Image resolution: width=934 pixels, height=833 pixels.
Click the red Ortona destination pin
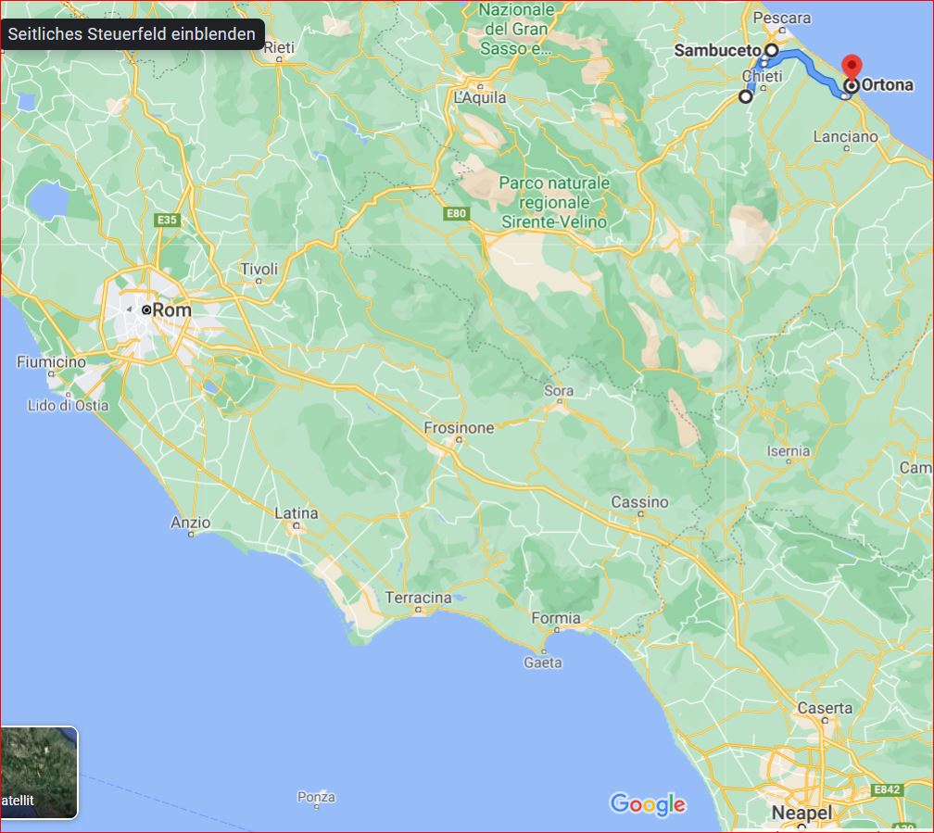[x=852, y=67]
